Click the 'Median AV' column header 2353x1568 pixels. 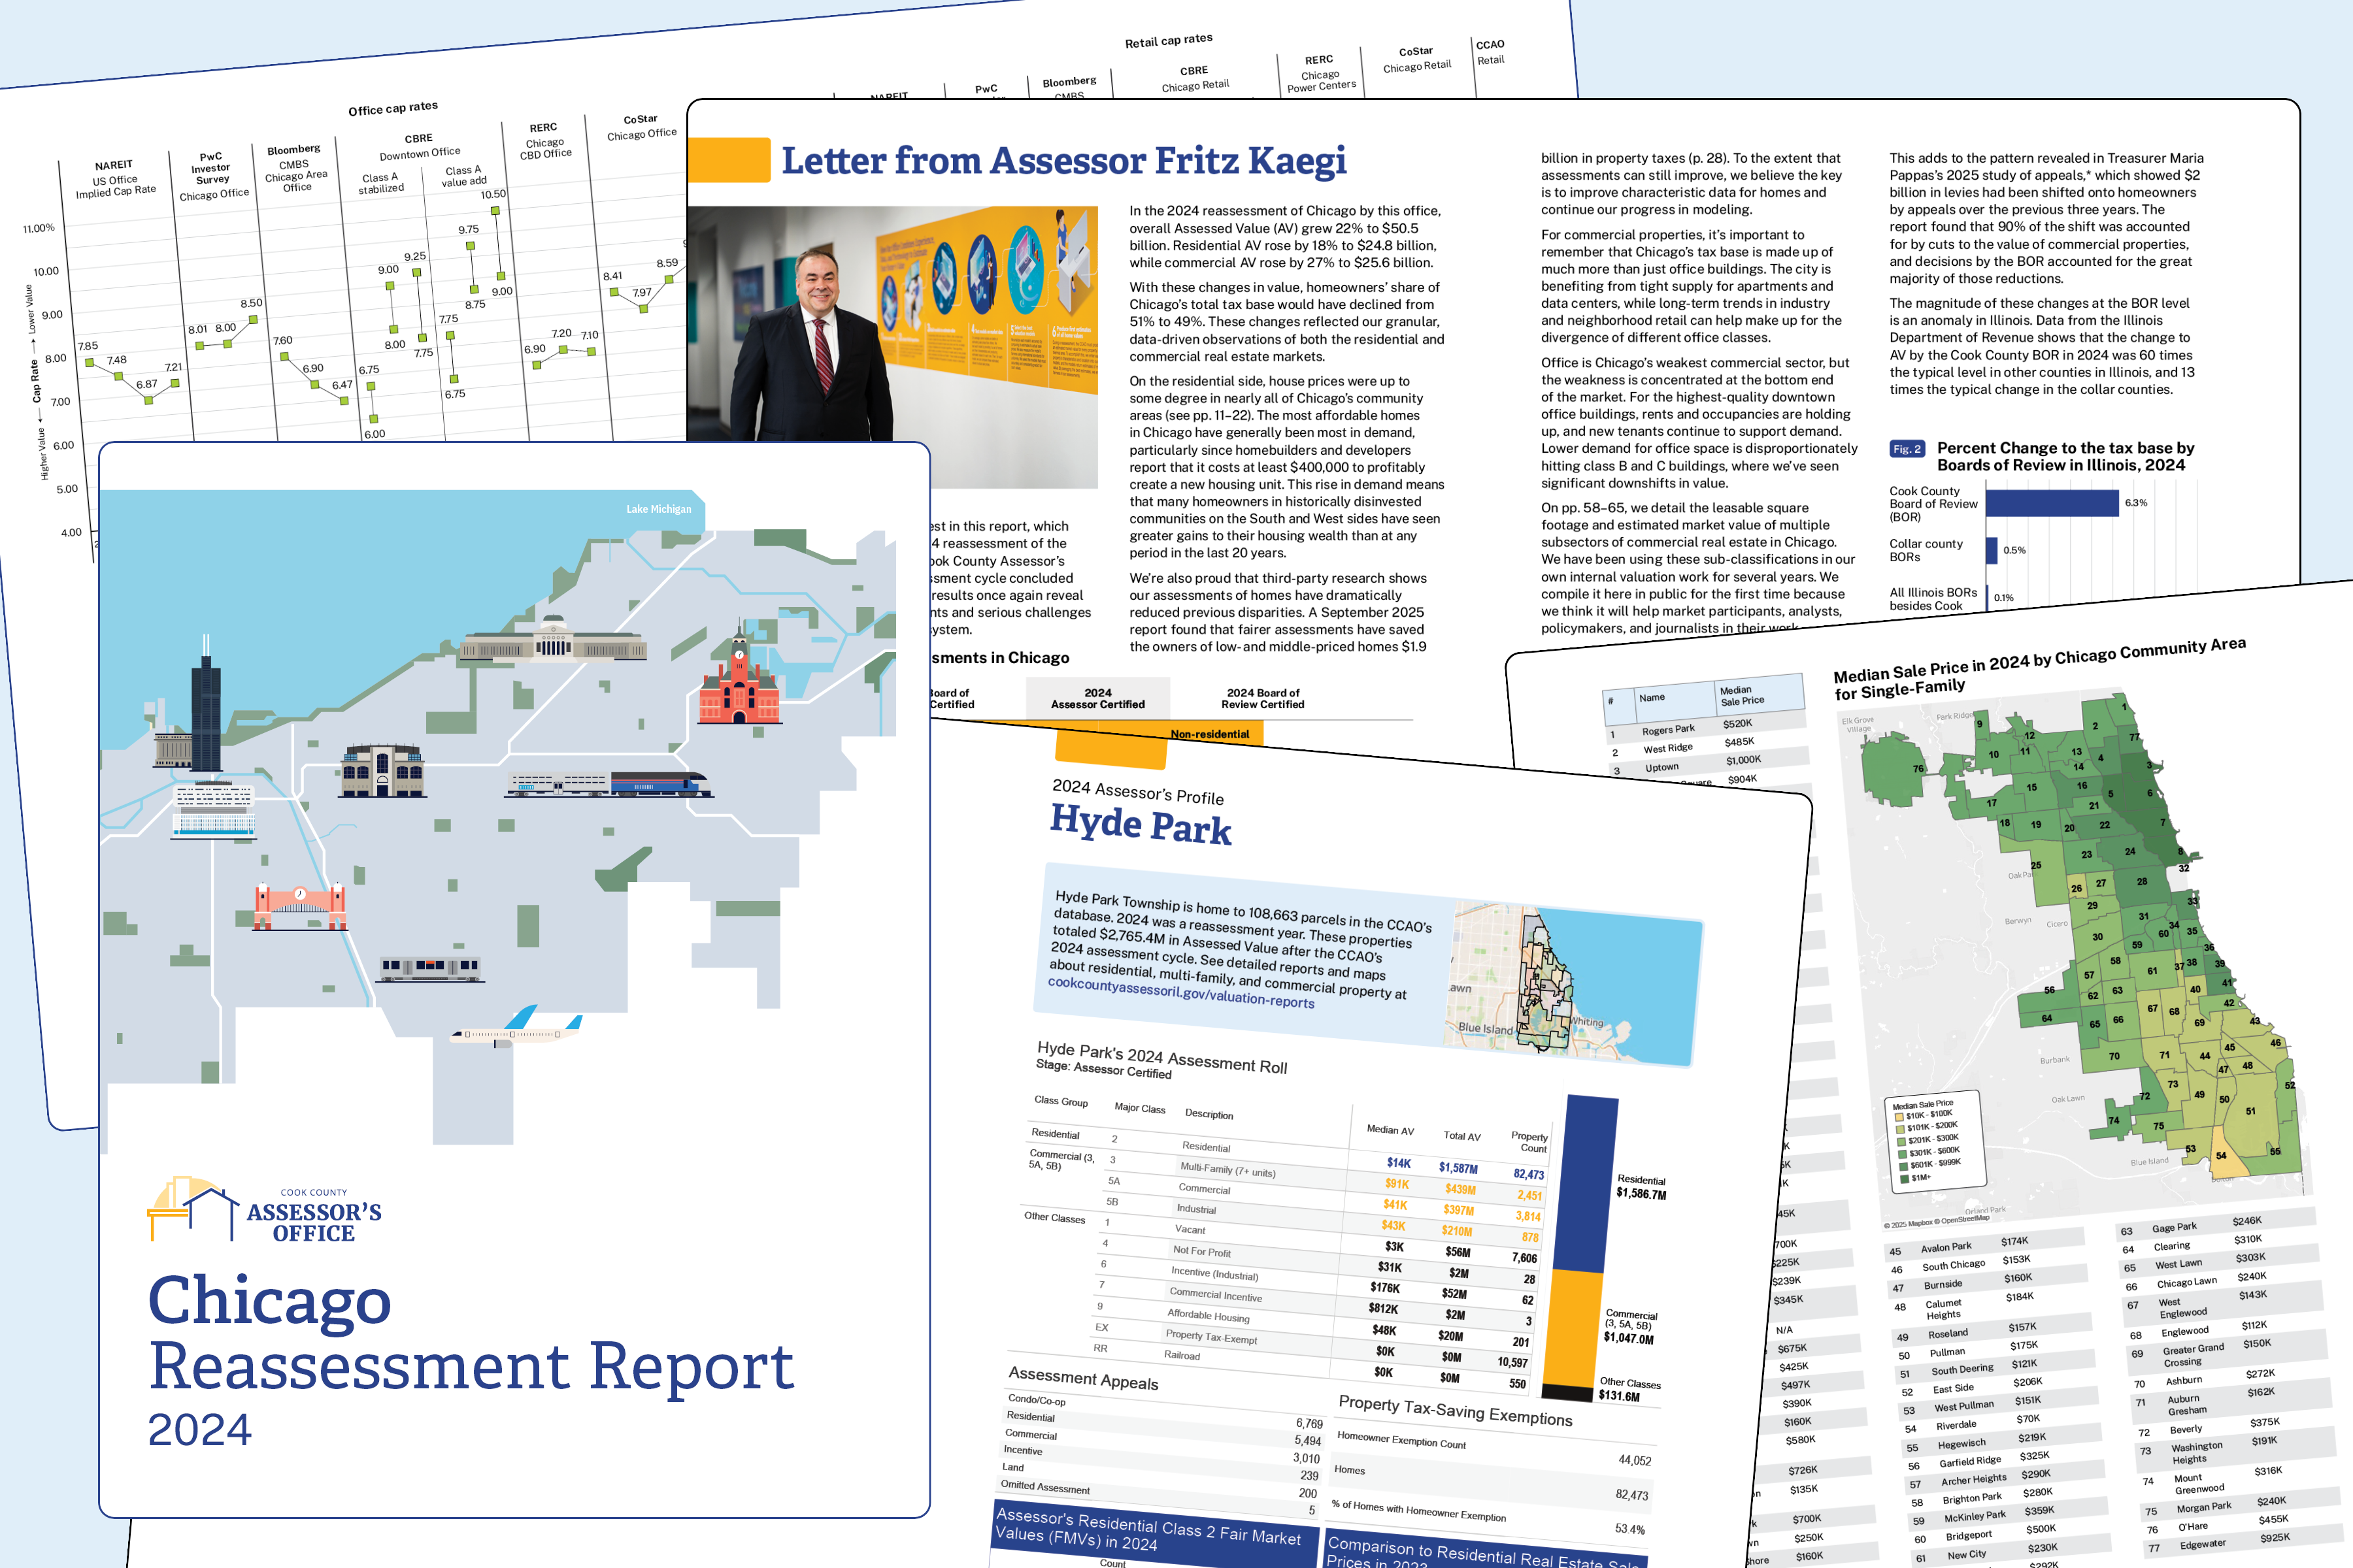[x=1390, y=1130]
